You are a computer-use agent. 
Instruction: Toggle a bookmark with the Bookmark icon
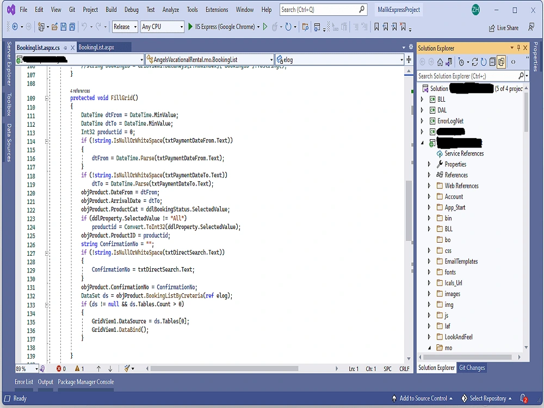(x=377, y=27)
